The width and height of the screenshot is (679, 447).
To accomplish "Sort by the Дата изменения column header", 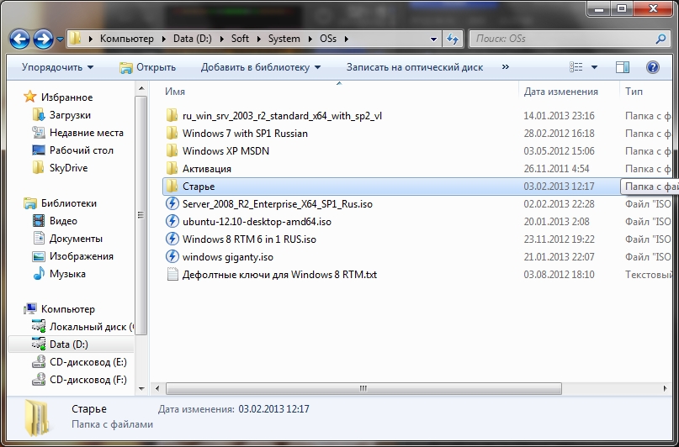I will (560, 92).
